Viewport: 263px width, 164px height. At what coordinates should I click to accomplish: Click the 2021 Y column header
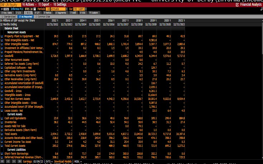pyautogui.click(x=181, y=20)
